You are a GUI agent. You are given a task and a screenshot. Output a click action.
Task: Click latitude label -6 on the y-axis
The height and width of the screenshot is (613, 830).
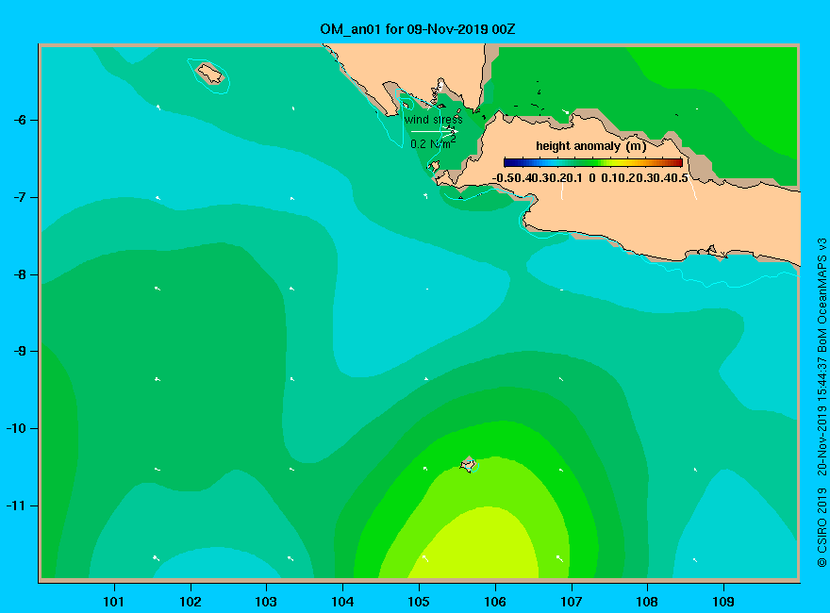20,120
